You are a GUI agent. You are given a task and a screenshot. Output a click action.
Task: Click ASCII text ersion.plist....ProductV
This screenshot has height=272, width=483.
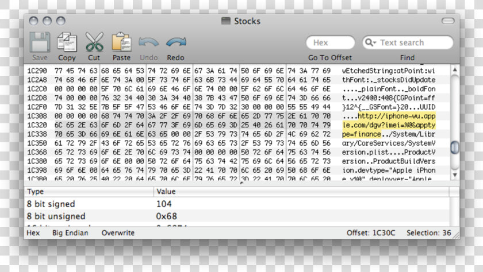(x=389, y=152)
